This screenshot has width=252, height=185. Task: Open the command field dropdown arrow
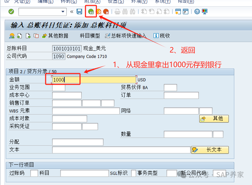[63, 12]
